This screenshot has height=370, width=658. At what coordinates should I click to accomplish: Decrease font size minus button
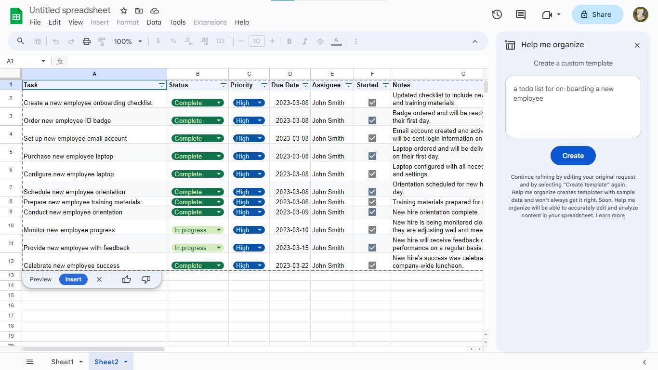(x=241, y=41)
